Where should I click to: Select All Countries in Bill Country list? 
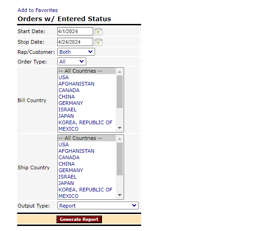[x=80, y=71]
